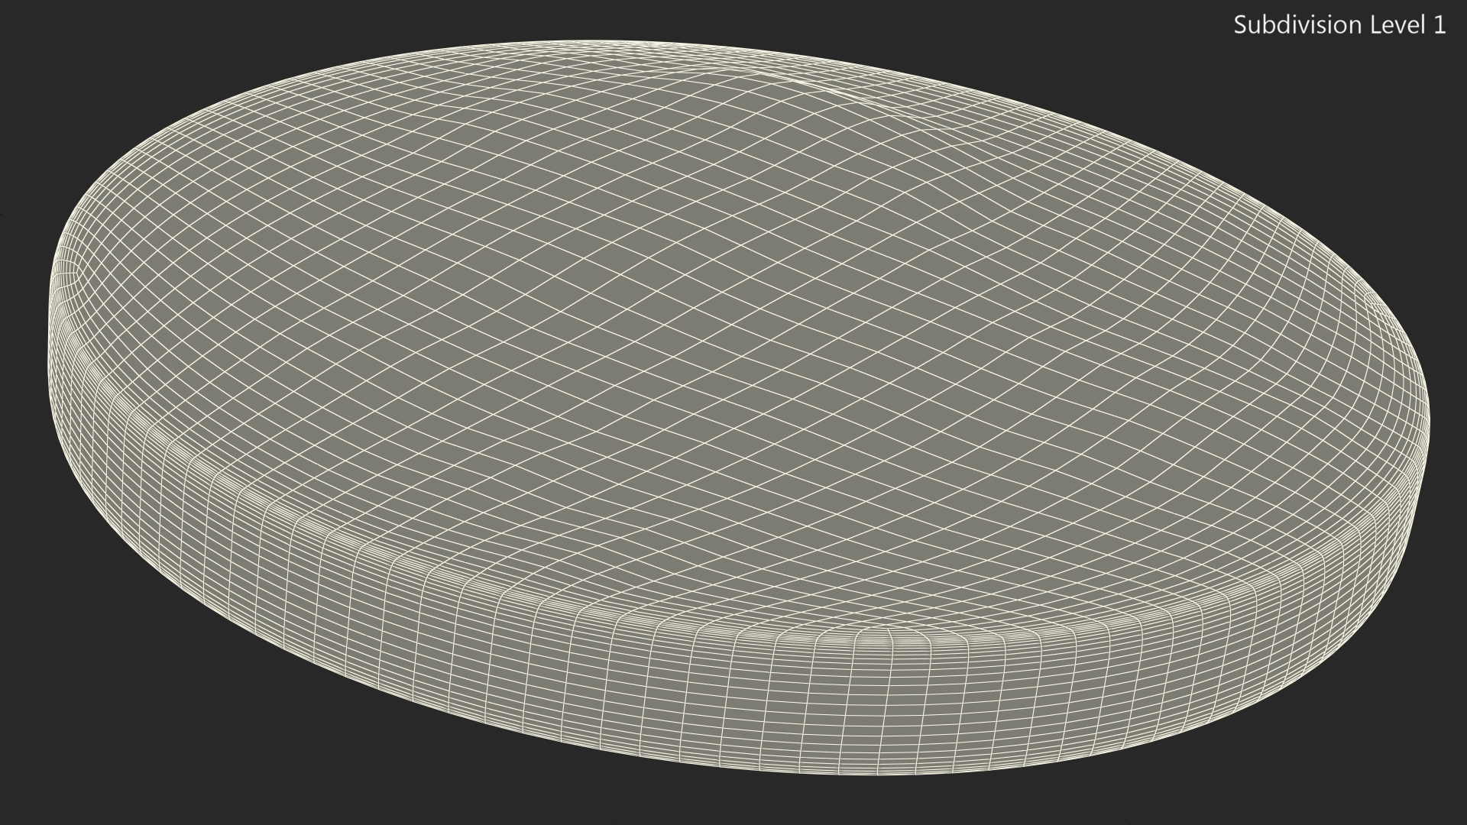
Task: Click the 'Subdivision Level 1' label
Action: (1339, 25)
